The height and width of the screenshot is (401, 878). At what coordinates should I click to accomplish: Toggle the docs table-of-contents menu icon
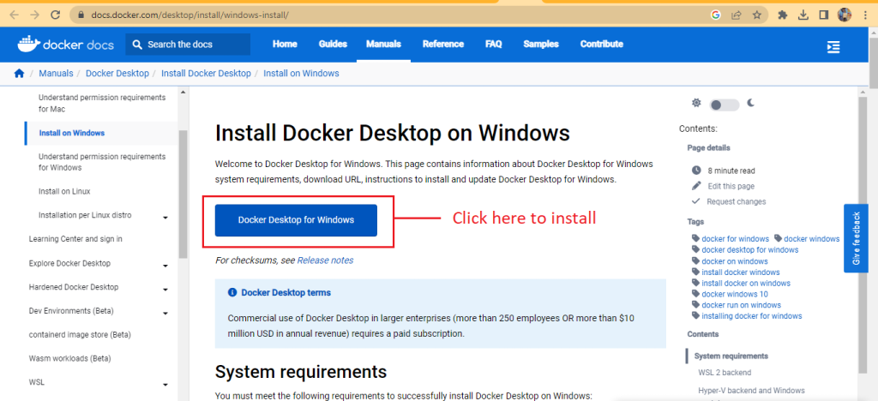click(x=833, y=46)
